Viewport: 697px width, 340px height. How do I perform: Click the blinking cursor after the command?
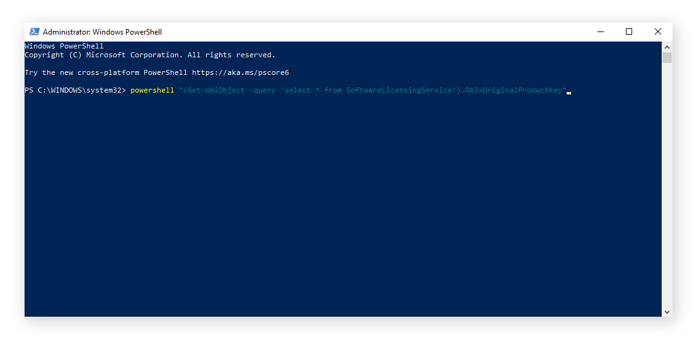click(x=569, y=92)
